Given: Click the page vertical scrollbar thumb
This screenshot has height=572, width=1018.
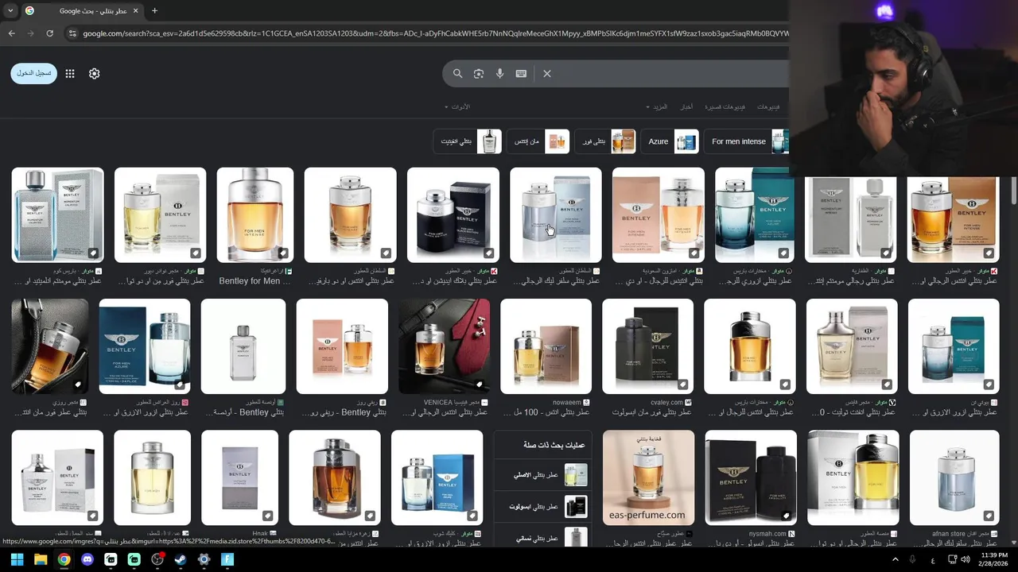Looking at the screenshot, I should [x=1013, y=191].
